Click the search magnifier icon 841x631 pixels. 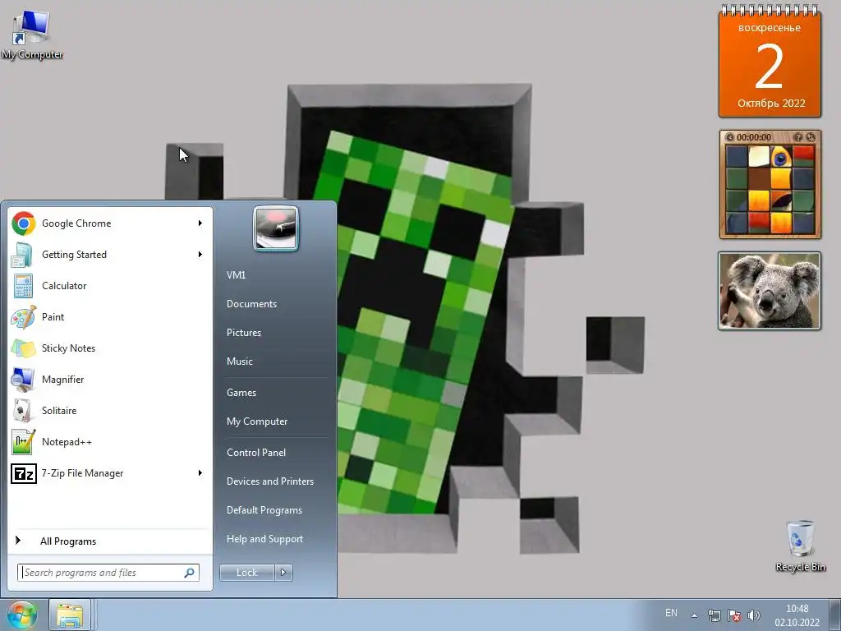click(x=190, y=573)
